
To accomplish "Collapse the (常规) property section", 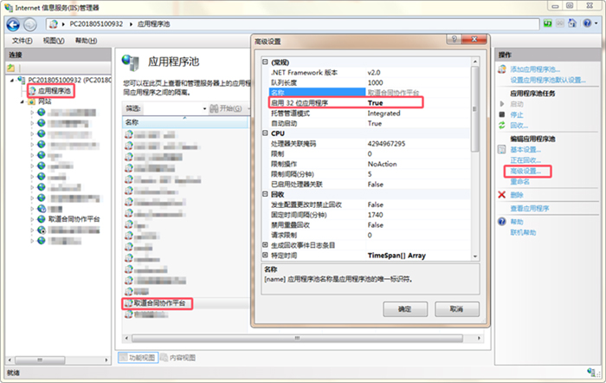I will (265, 62).
